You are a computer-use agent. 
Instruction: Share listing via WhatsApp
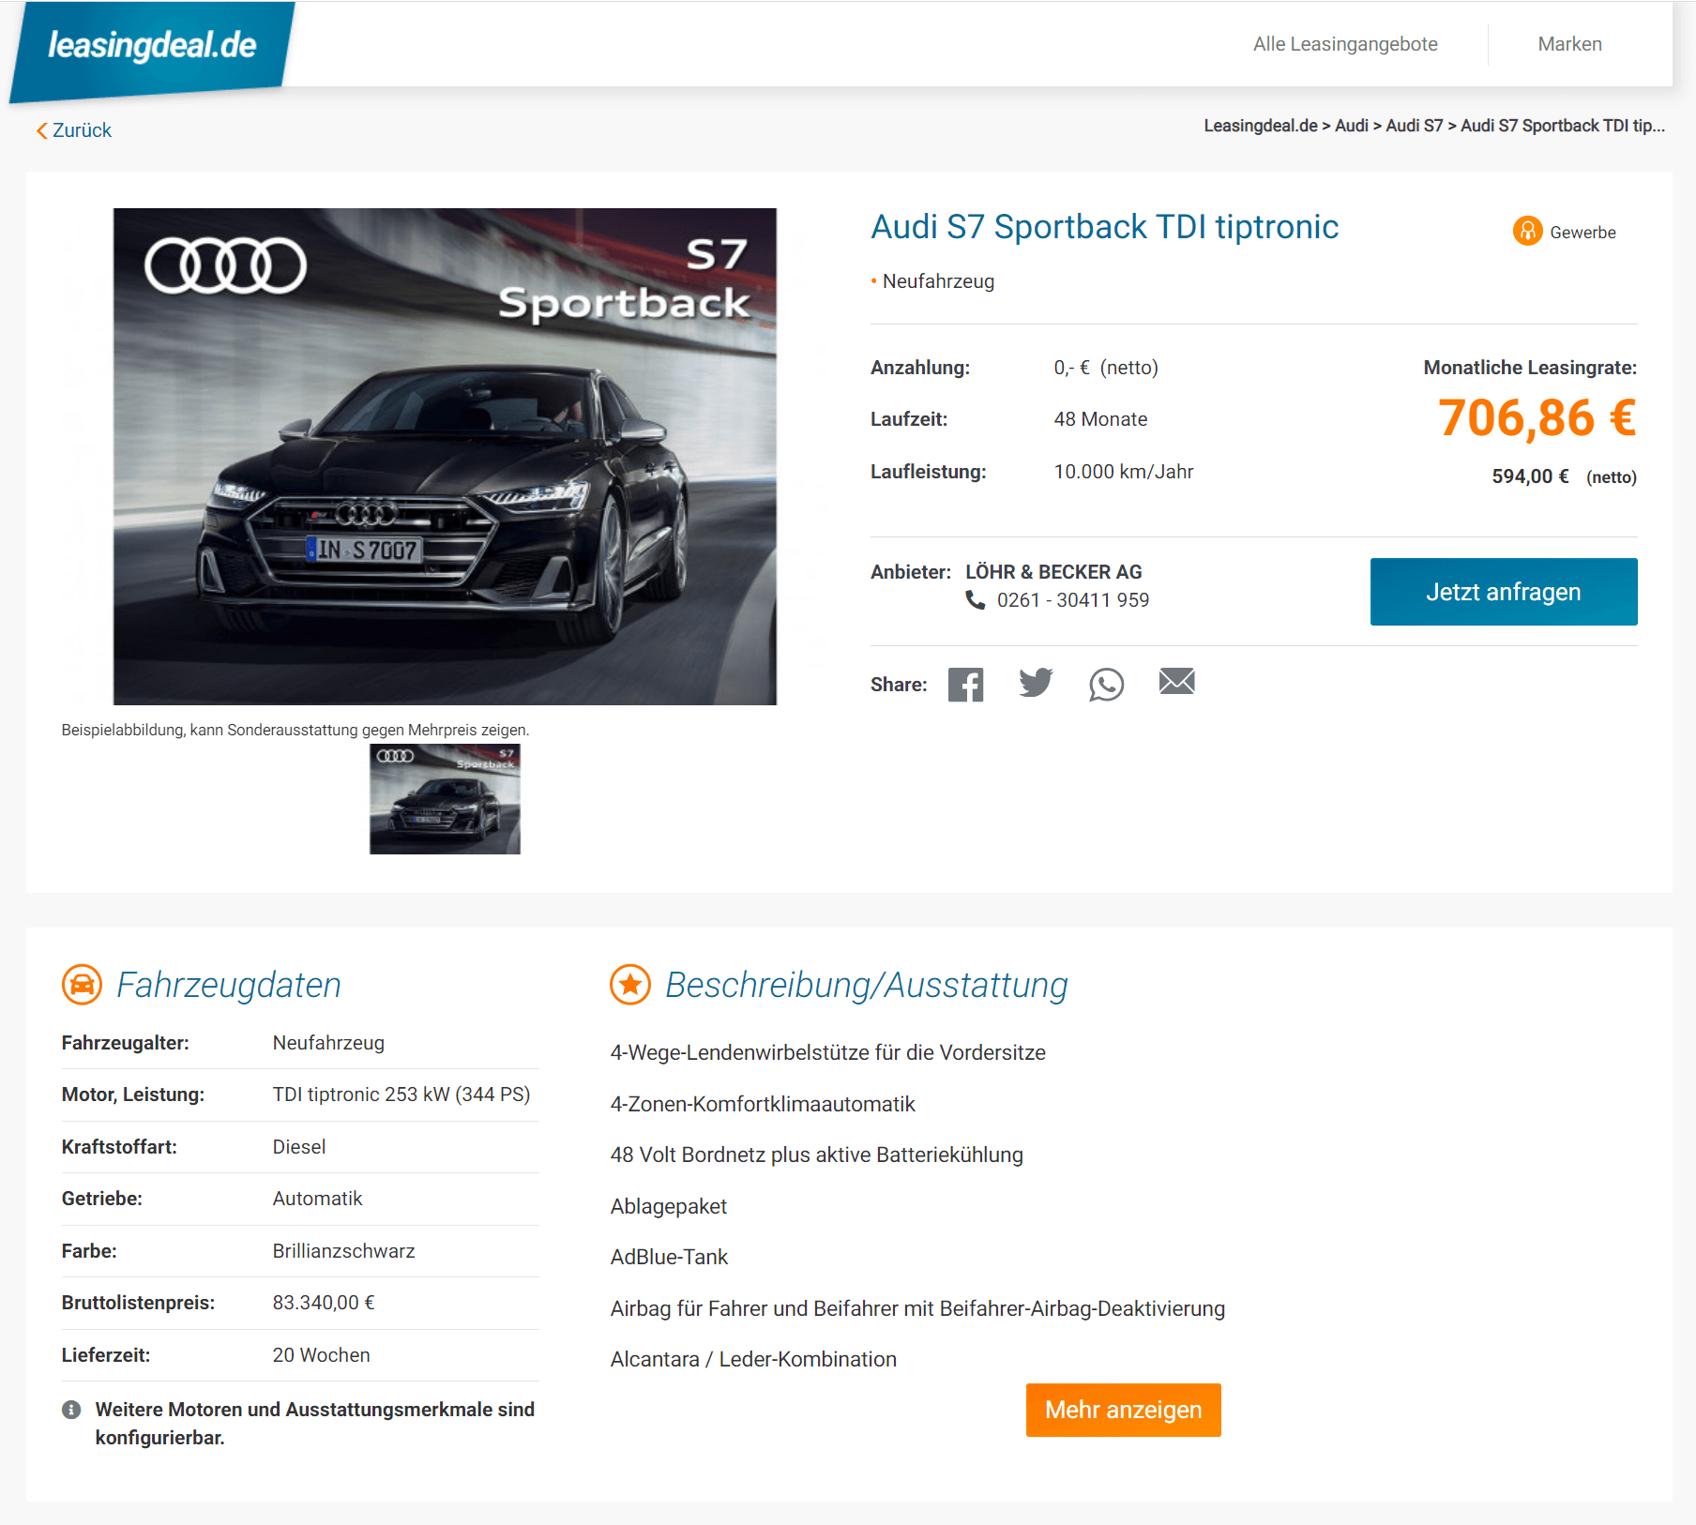pos(1106,685)
